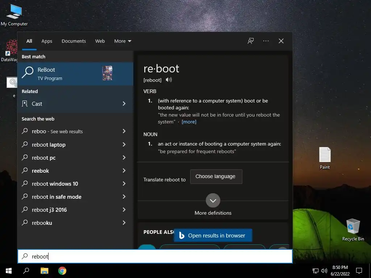Click the reboo See web results text
The width and height of the screenshot is (371, 278).
pos(57,131)
